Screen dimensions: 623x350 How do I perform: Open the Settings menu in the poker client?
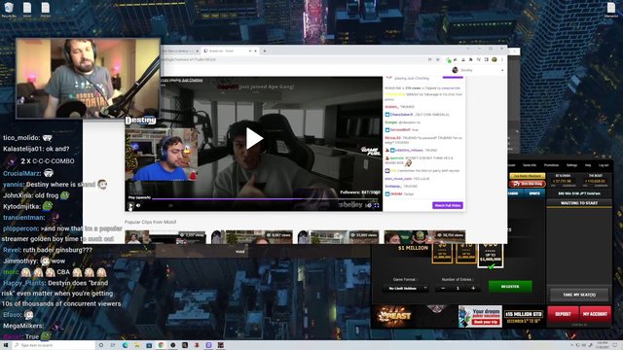click(571, 165)
